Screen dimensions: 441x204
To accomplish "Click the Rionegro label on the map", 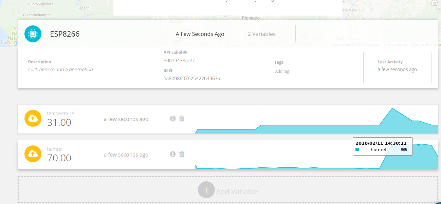I will pos(251,18).
